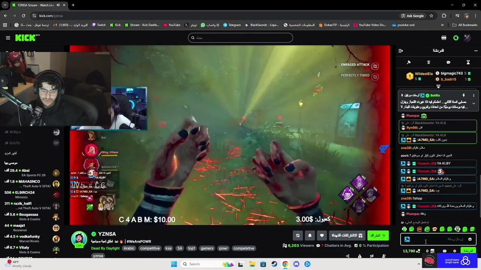Open the channel shop store icon

[432, 251]
